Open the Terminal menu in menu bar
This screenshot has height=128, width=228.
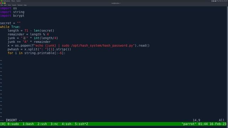coord(20,5)
